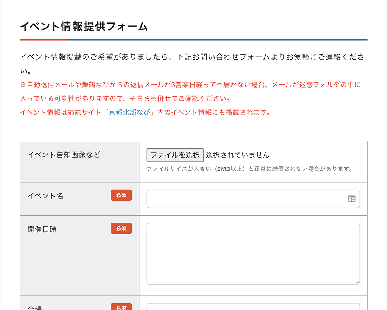Screen dimensions: 387x310
Task: Click the contact autofill icon in イベント名 field
Action: pos(352,199)
